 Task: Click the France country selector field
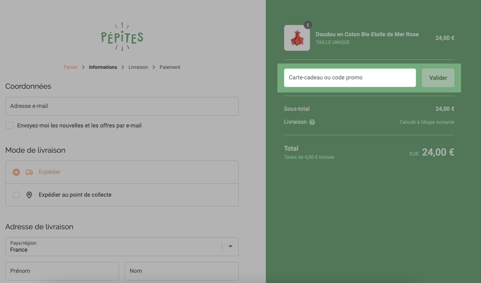pos(122,247)
